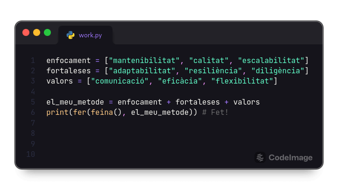Click the green maximize window dot
Image resolution: width=338 pixels, height=190 pixels.
tap(48, 33)
